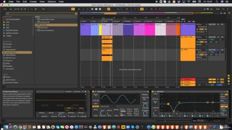Toggle Draw Mode pencil icon
The image size is (232, 130).
click(x=205, y=9)
